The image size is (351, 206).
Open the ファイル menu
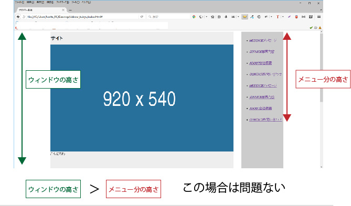[19, 2]
